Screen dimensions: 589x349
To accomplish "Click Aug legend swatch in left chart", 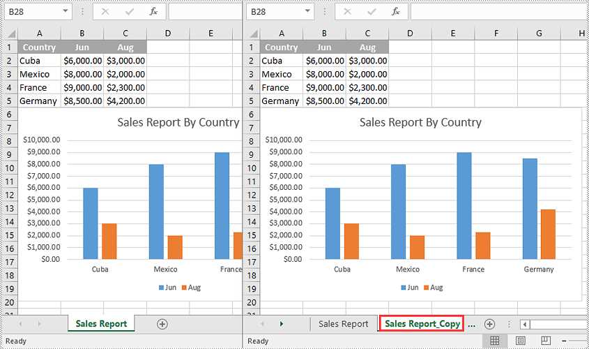I will click(184, 288).
